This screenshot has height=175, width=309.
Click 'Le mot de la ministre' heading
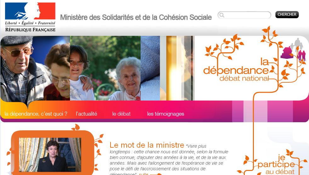(x=147, y=145)
